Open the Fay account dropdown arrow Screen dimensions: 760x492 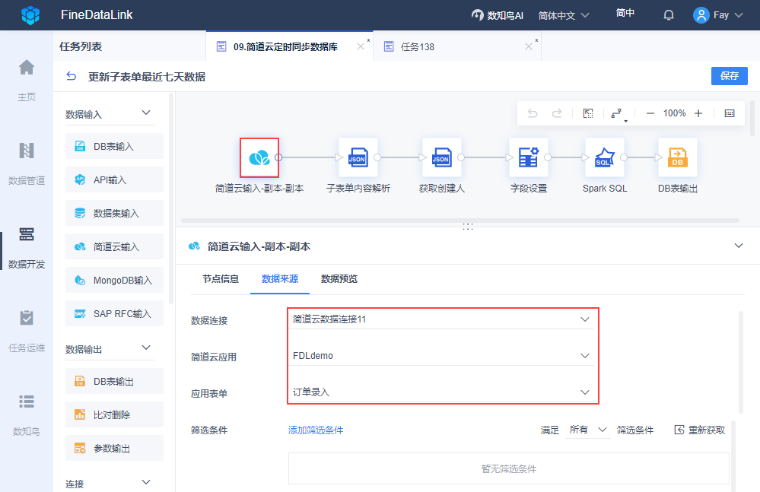[x=739, y=15]
